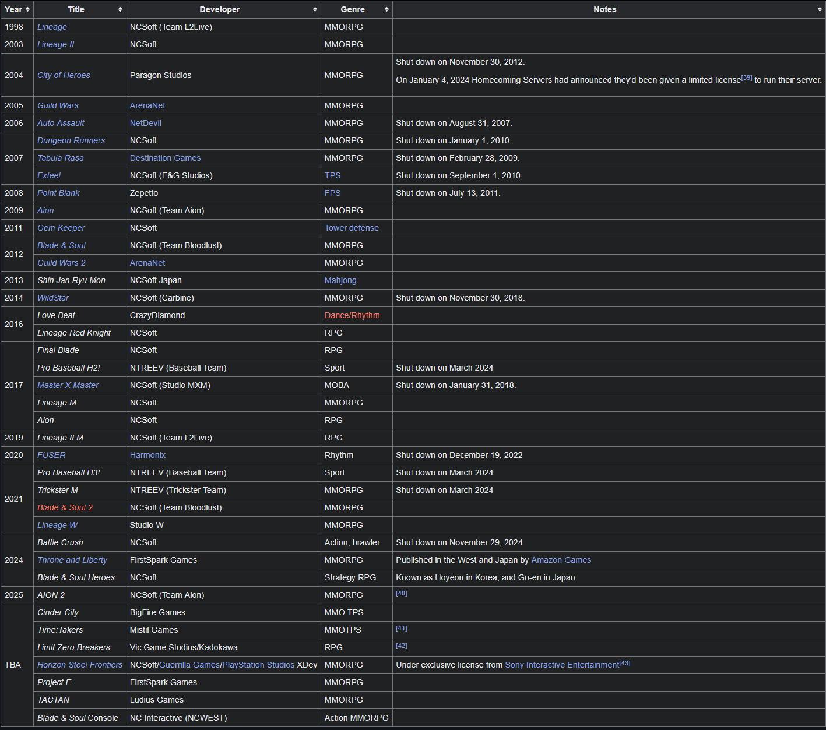The height and width of the screenshot is (730, 826).
Task: Select the Trickster M title text
Action: pyautogui.click(x=58, y=490)
